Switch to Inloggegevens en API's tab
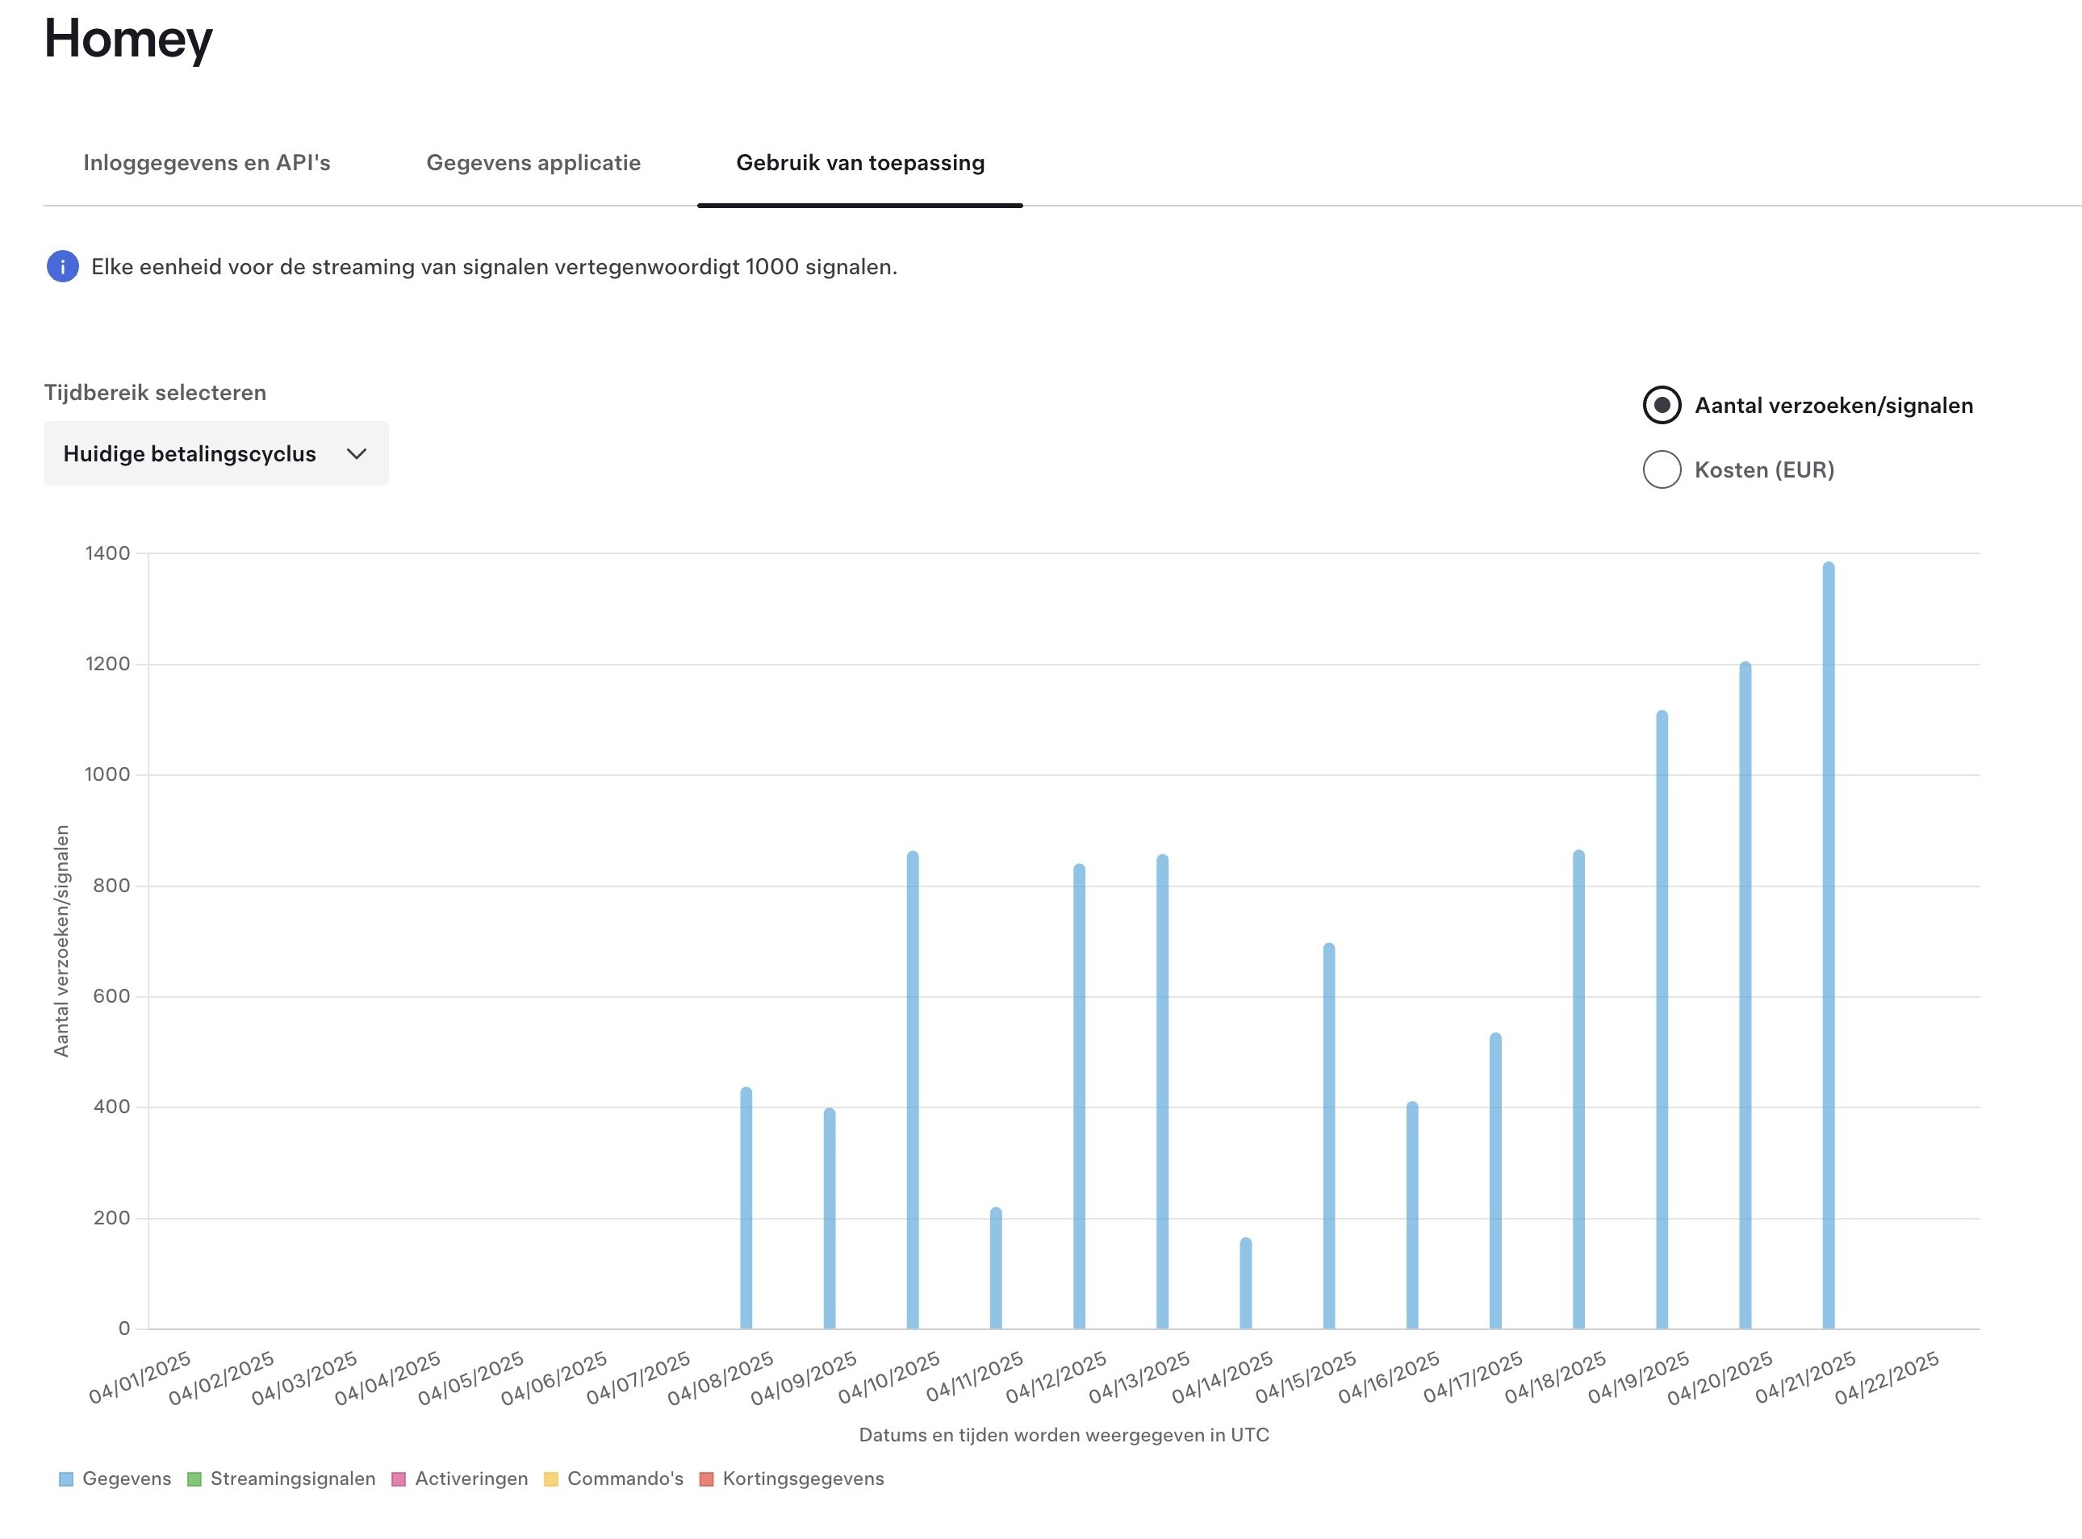The image size is (2082, 1539). click(207, 163)
